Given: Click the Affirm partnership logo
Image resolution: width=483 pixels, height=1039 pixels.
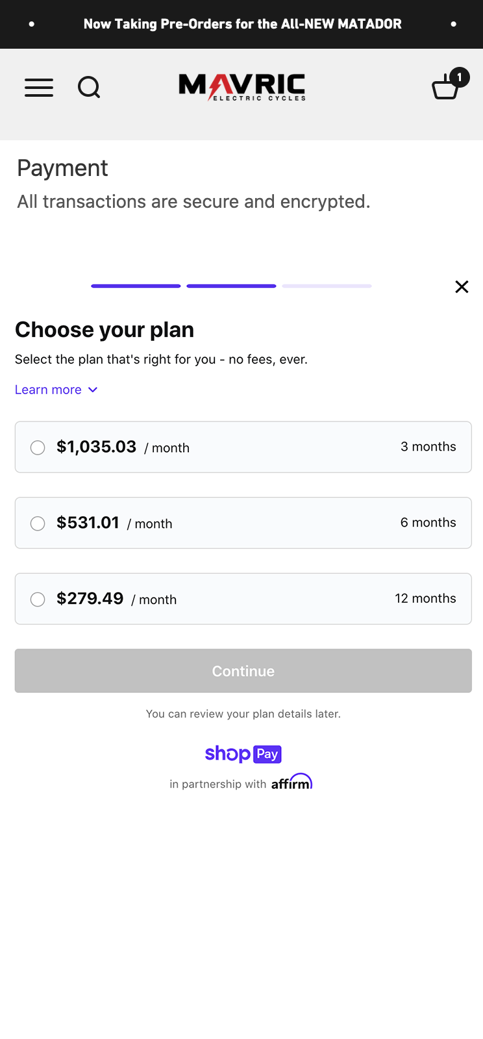Looking at the screenshot, I should 291,782.
